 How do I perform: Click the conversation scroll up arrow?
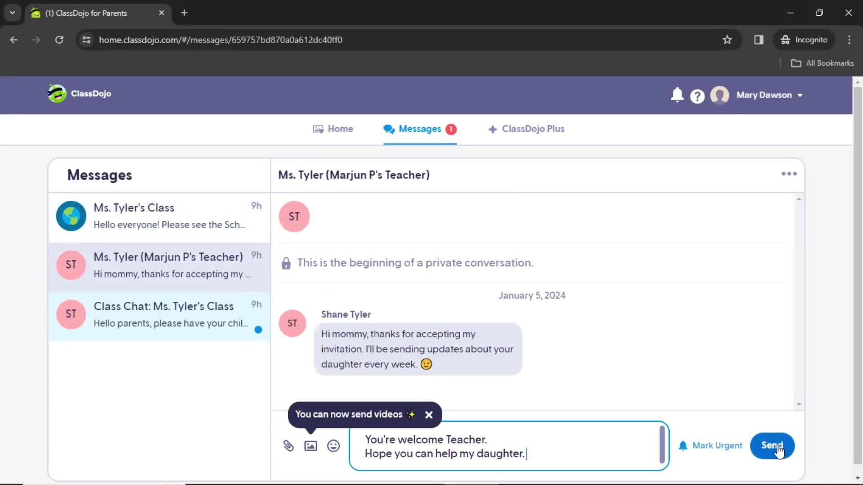tap(799, 199)
